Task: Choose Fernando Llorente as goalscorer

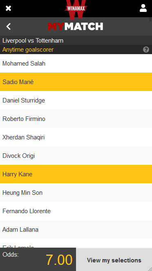Action: coord(76,211)
